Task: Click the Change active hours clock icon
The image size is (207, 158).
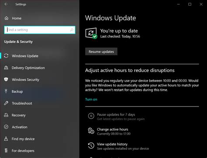Action: click(91, 131)
